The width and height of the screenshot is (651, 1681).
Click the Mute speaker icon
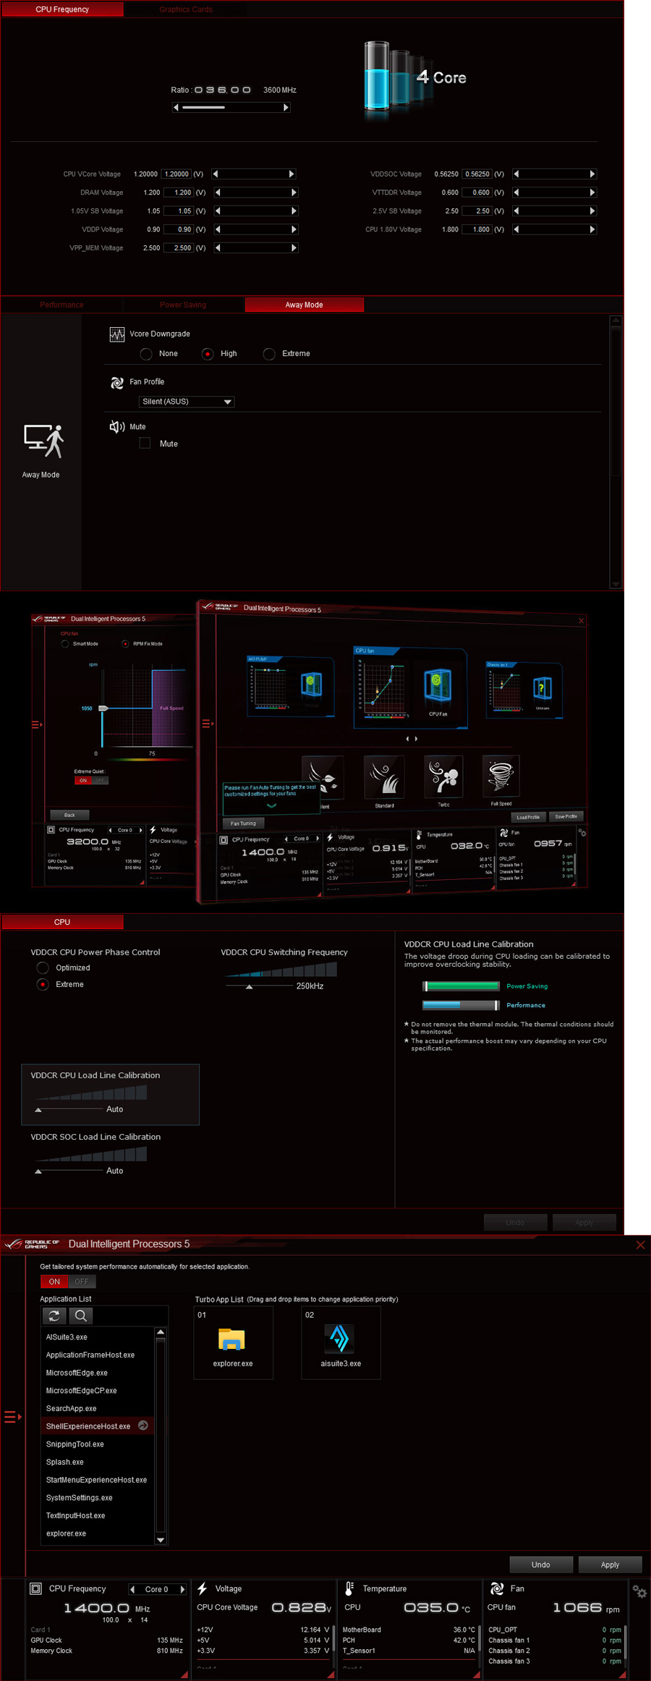click(x=117, y=427)
